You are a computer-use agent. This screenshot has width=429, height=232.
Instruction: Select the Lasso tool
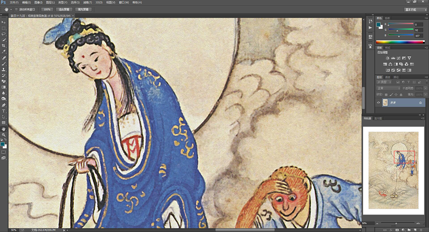(4, 34)
